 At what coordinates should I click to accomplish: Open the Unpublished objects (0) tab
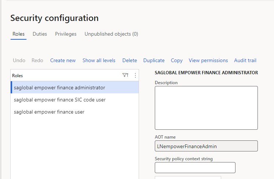[x=111, y=34]
